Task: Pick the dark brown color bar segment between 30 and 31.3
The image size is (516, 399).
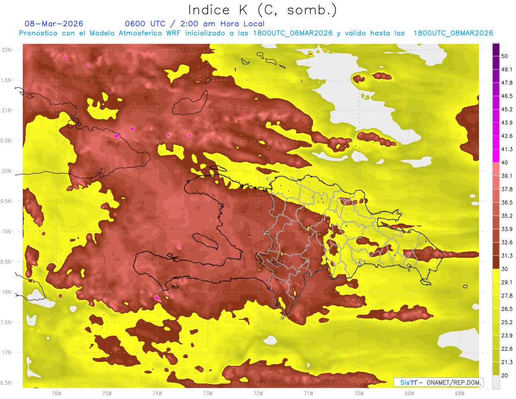Action: pos(496,262)
